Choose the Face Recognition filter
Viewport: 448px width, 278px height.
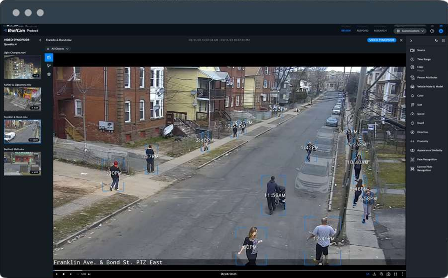pyautogui.click(x=426, y=159)
